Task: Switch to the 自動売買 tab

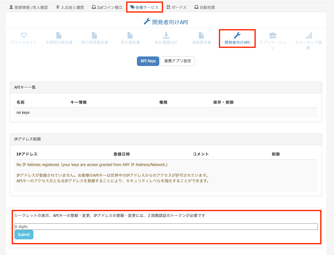Action: click(x=204, y=7)
